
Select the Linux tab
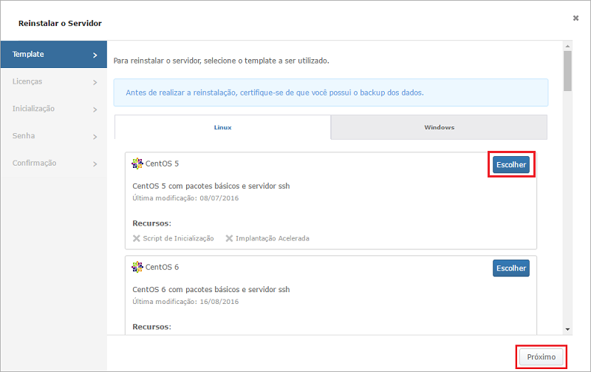tap(223, 127)
